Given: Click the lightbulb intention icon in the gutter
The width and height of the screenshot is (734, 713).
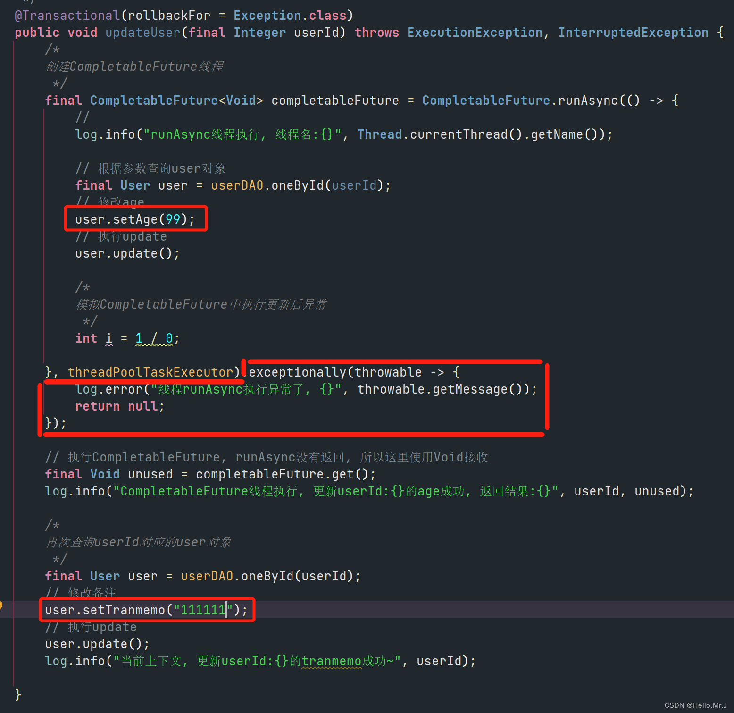Looking at the screenshot, I should pyautogui.click(x=1, y=606).
